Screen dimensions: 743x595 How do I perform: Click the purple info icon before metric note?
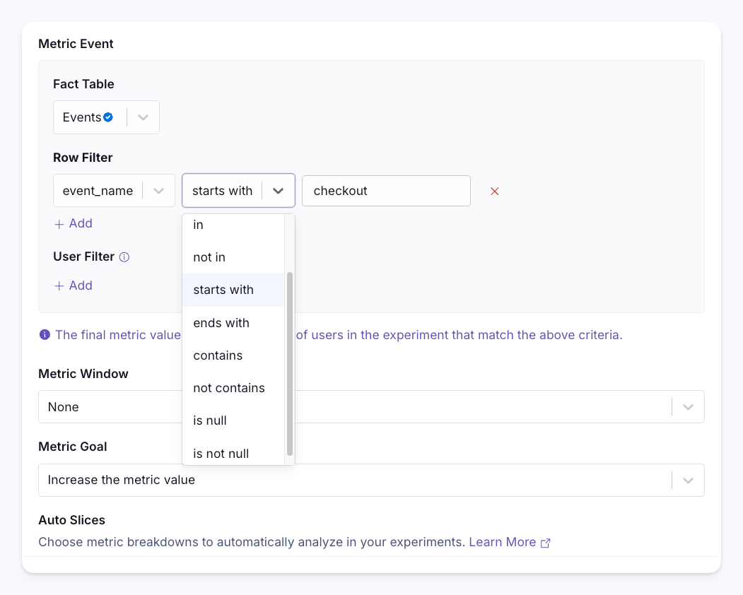pyautogui.click(x=45, y=335)
